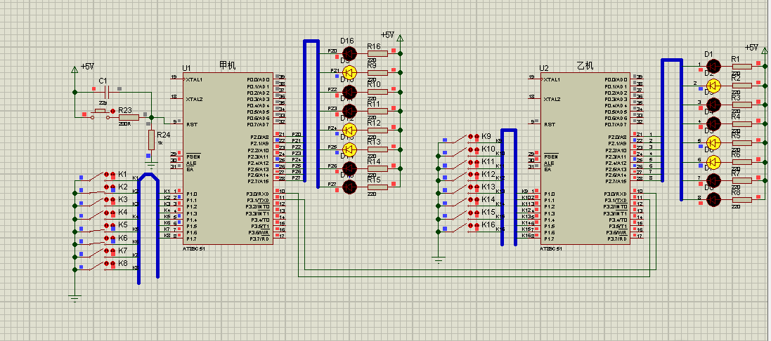Select the lit LED beside resistor R5
Image resolution: width=771 pixels, height=341 pixels.
pyautogui.click(x=713, y=142)
